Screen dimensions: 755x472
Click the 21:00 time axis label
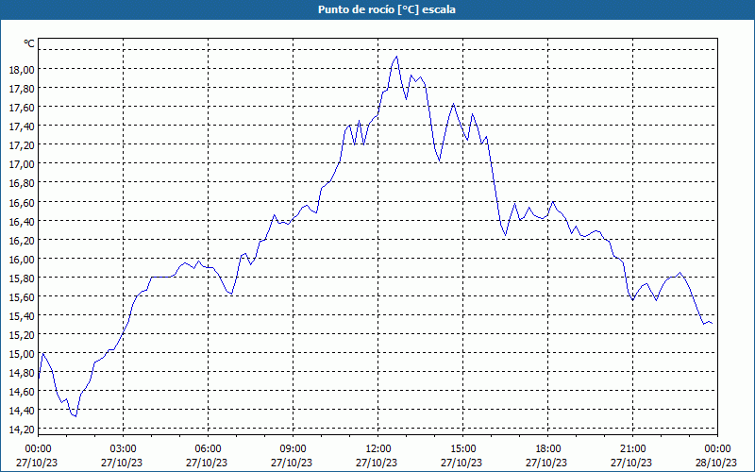click(x=632, y=449)
